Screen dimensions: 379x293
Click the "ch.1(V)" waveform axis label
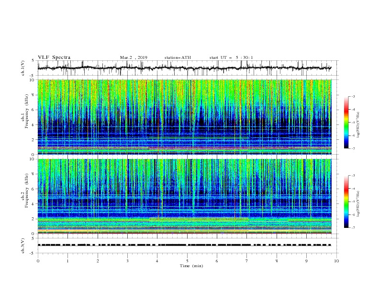pos(23,68)
